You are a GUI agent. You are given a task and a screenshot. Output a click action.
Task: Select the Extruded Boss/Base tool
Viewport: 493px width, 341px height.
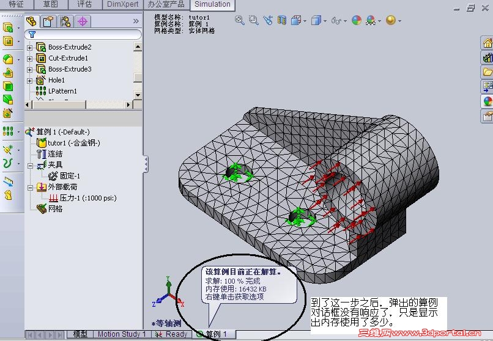pyautogui.click(x=8, y=28)
